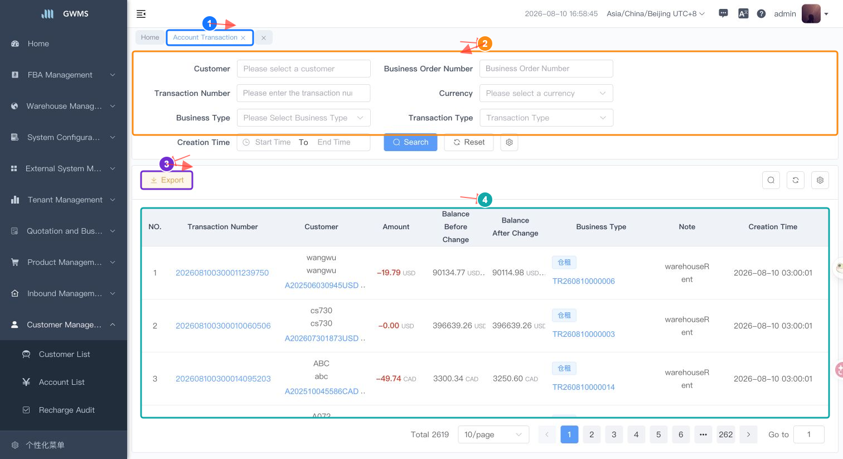843x459 pixels.
Task: Focus the Go to page number input
Action: tap(808, 434)
